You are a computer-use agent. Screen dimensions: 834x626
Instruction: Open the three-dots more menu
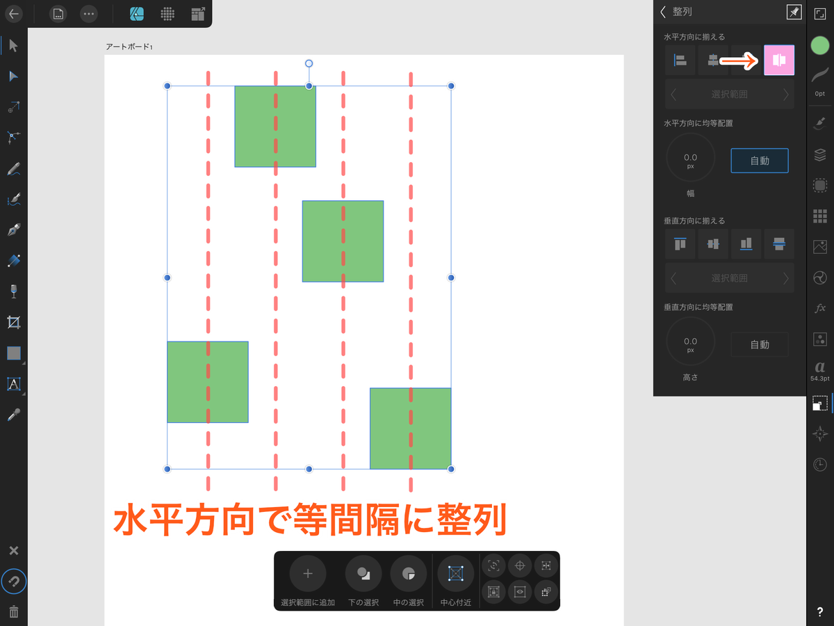click(x=88, y=13)
